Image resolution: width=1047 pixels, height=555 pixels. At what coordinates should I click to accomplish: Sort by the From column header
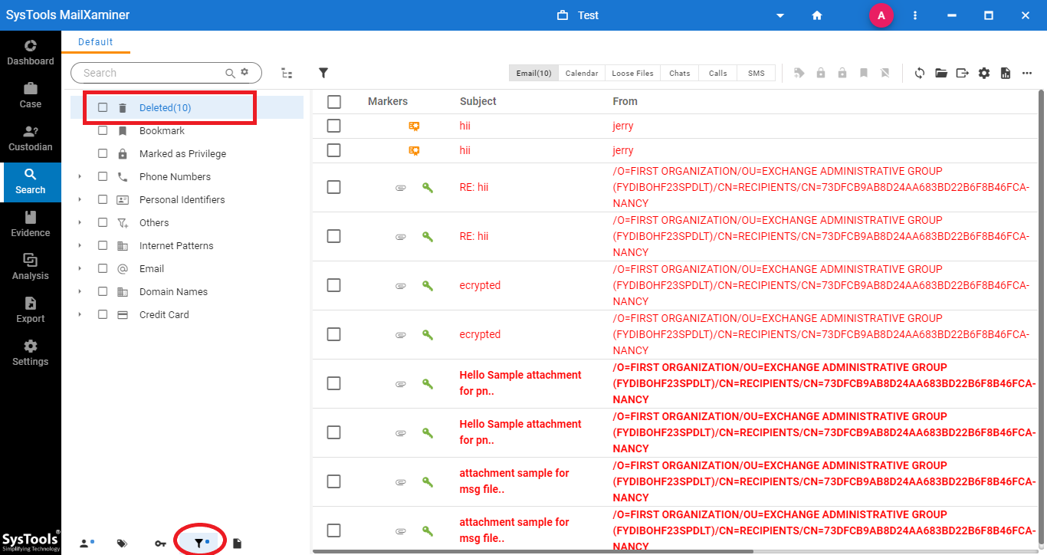coord(625,101)
